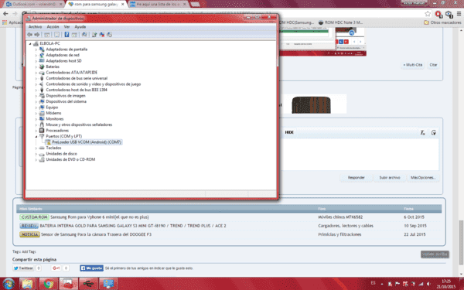Viewport: 464px width, 290px height.
Task: Expand Adaptadores de pantalla node
Action: tap(36, 49)
